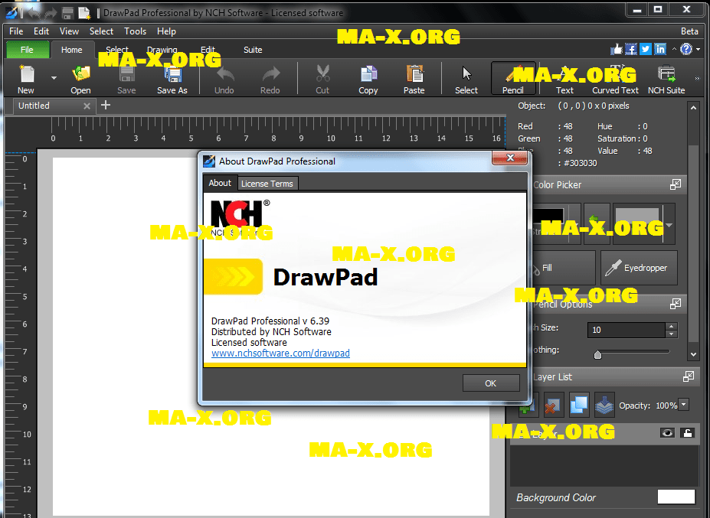Screen dimensions: 710x518
Task: Open the Opacity 100% dropdown
Action: [x=684, y=405]
